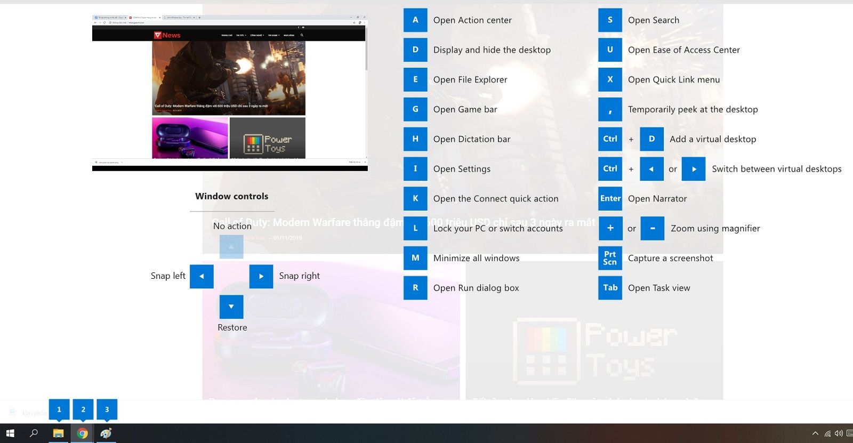Open the third pinned taskbar app with the paintbrush icon
The width and height of the screenshot is (853, 443).
click(106, 433)
